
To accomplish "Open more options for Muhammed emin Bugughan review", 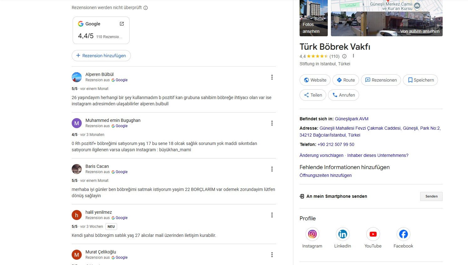I will tap(272, 123).
